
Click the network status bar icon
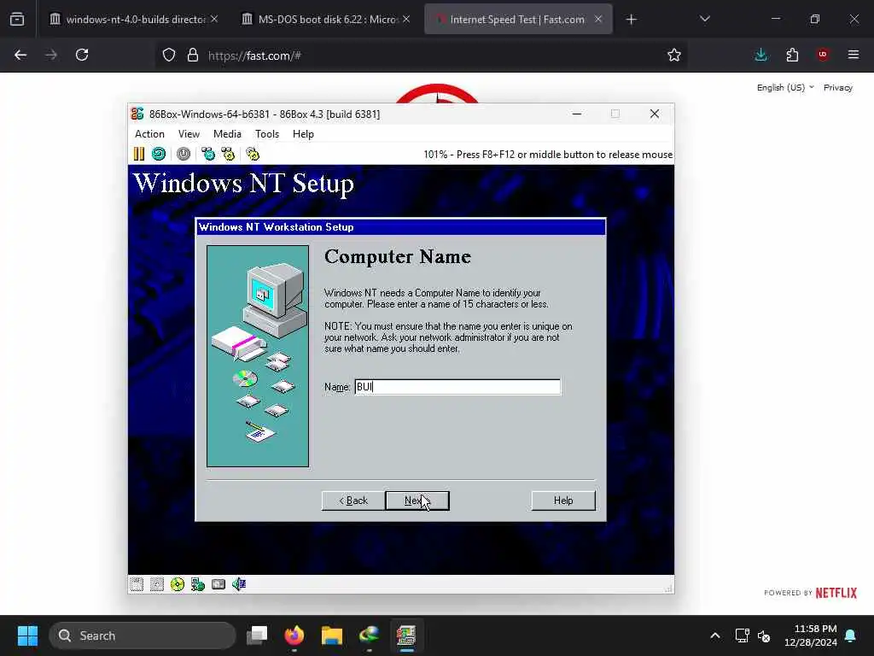coord(198,584)
